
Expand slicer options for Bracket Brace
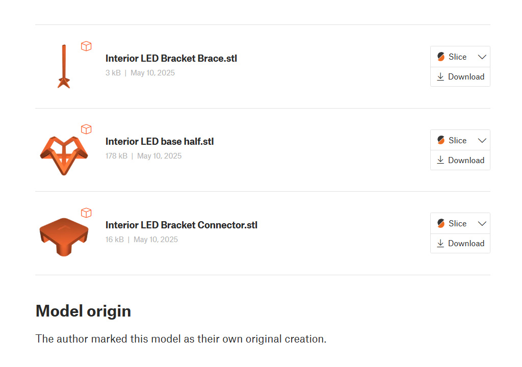click(x=482, y=57)
